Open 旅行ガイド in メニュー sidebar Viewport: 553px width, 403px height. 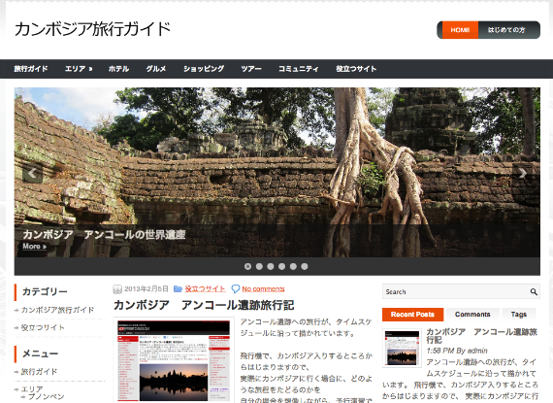(x=39, y=372)
